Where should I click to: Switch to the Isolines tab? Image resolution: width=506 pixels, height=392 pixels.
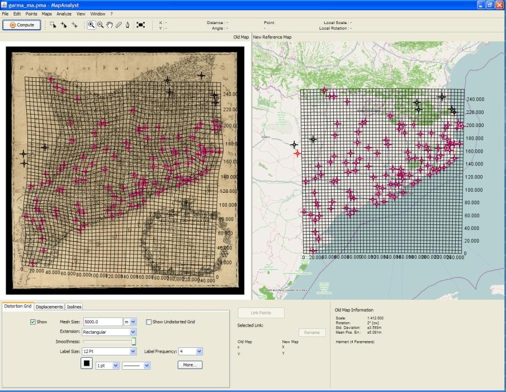(74, 307)
